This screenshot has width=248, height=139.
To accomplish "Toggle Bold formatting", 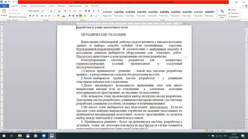I will [x=30, y=16].
